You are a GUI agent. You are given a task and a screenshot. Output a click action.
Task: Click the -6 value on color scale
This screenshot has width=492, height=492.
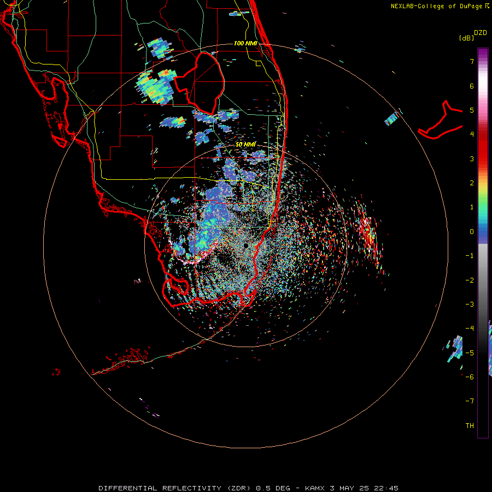pyautogui.click(x=470, y=377)
